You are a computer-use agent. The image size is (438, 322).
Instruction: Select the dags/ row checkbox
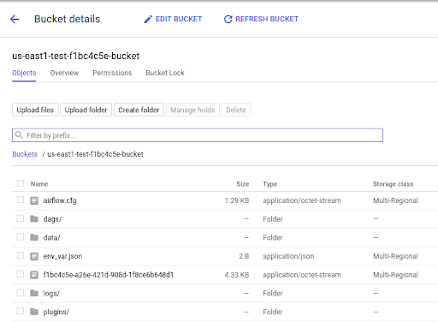[x=21, y=218]
